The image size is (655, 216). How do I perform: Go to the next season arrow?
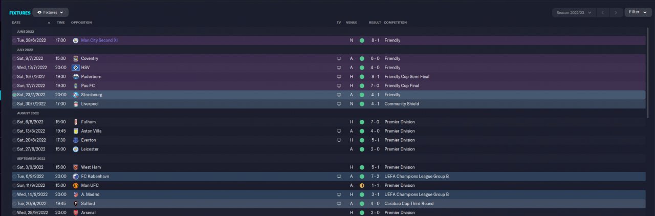point(617,12)
